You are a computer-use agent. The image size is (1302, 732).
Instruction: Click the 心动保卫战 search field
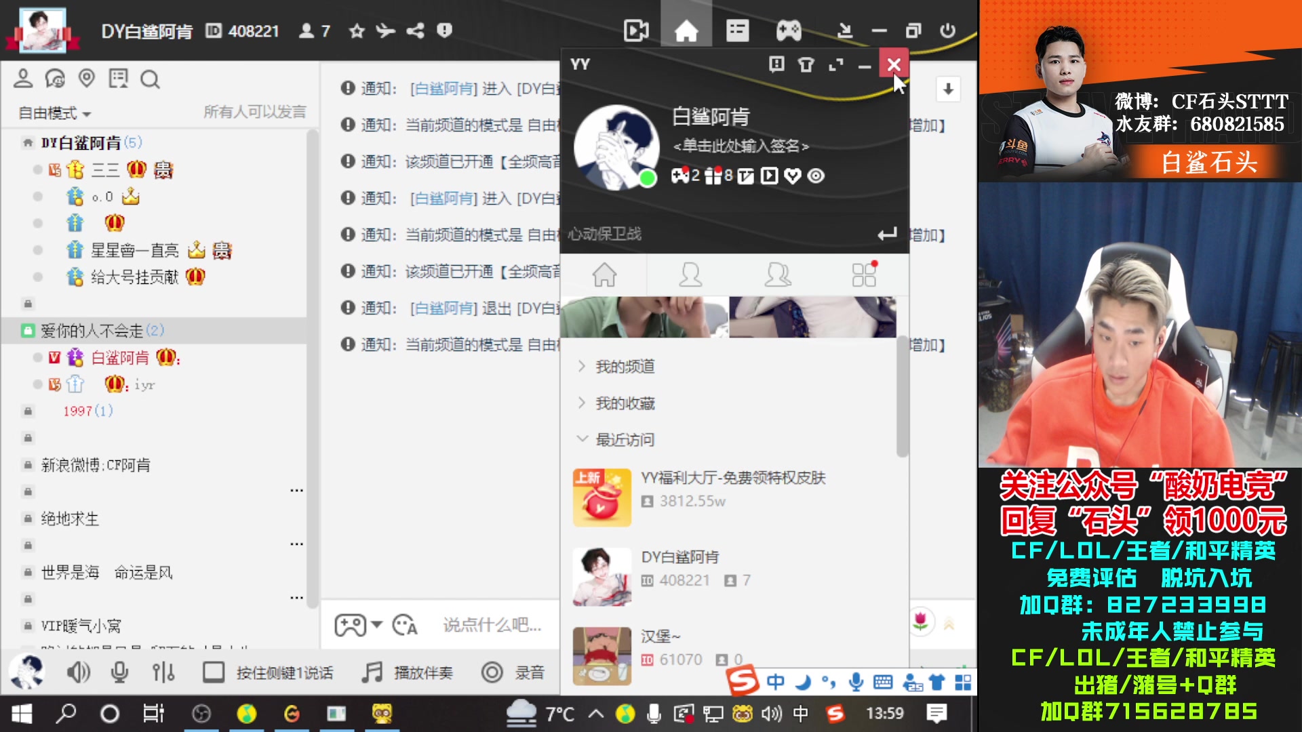tap(719, 234)
